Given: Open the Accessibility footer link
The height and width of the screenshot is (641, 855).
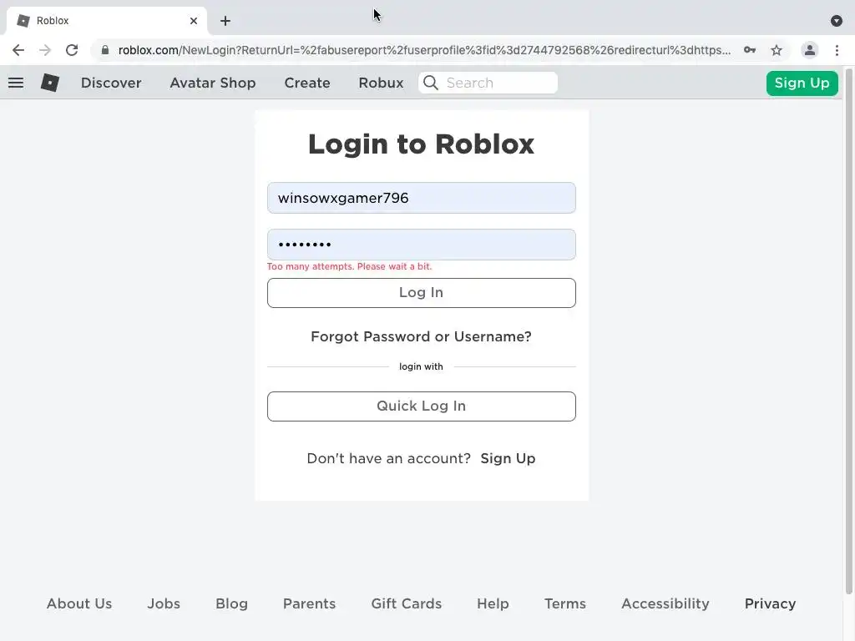Looking at the screenshot, I should click(x=665, y=603).
